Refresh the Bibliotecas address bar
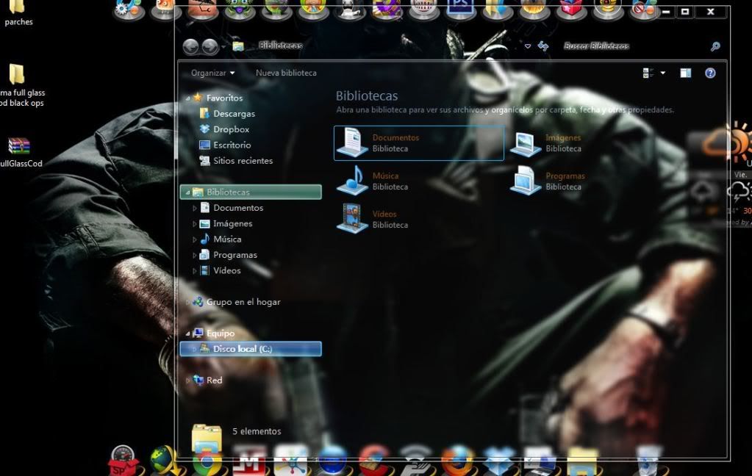The height and width of the screenshot is (476, 752). coord(543,46)
